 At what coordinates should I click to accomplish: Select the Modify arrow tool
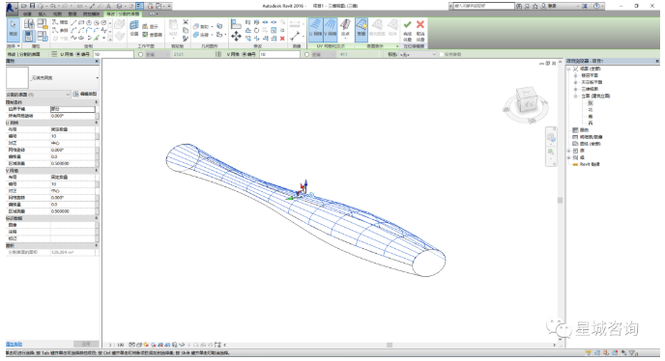point(14,29)
